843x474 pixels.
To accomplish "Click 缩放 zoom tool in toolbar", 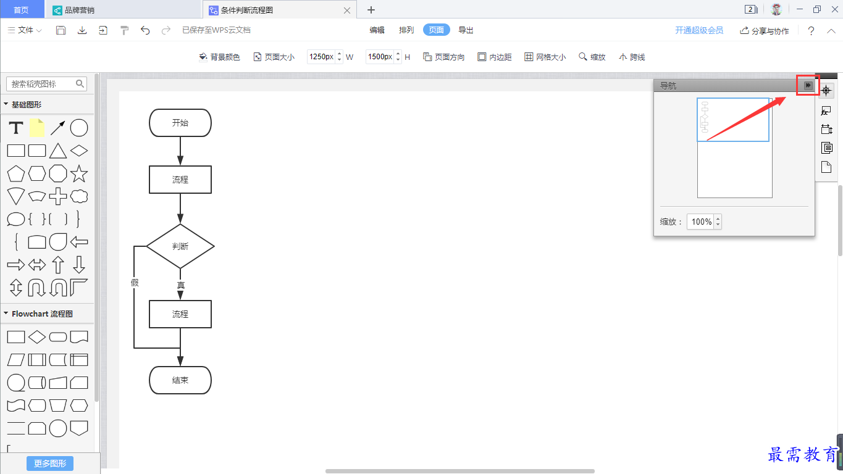I will point(592,57).
